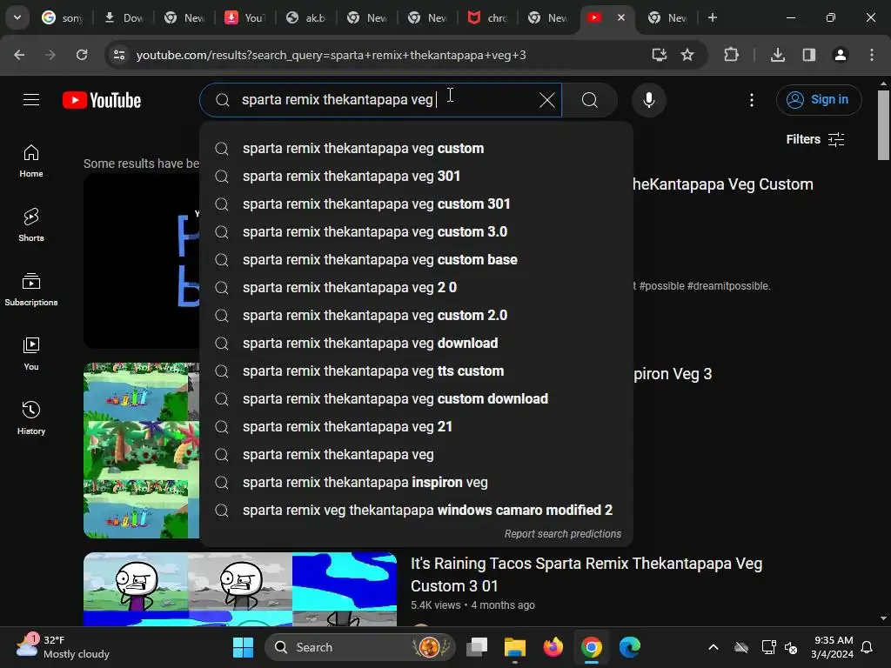Open Subscriptions in the sidebar
891x668 pixels.
[31, 290]
